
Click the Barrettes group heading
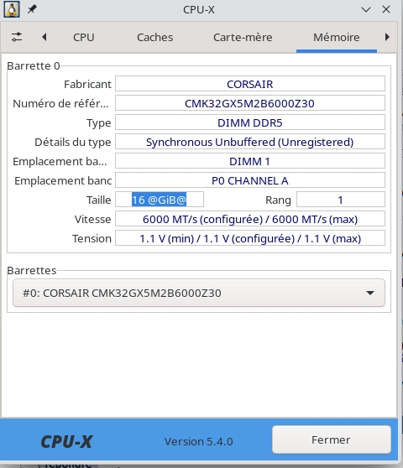pyautogui.click(x=32, y=270)
